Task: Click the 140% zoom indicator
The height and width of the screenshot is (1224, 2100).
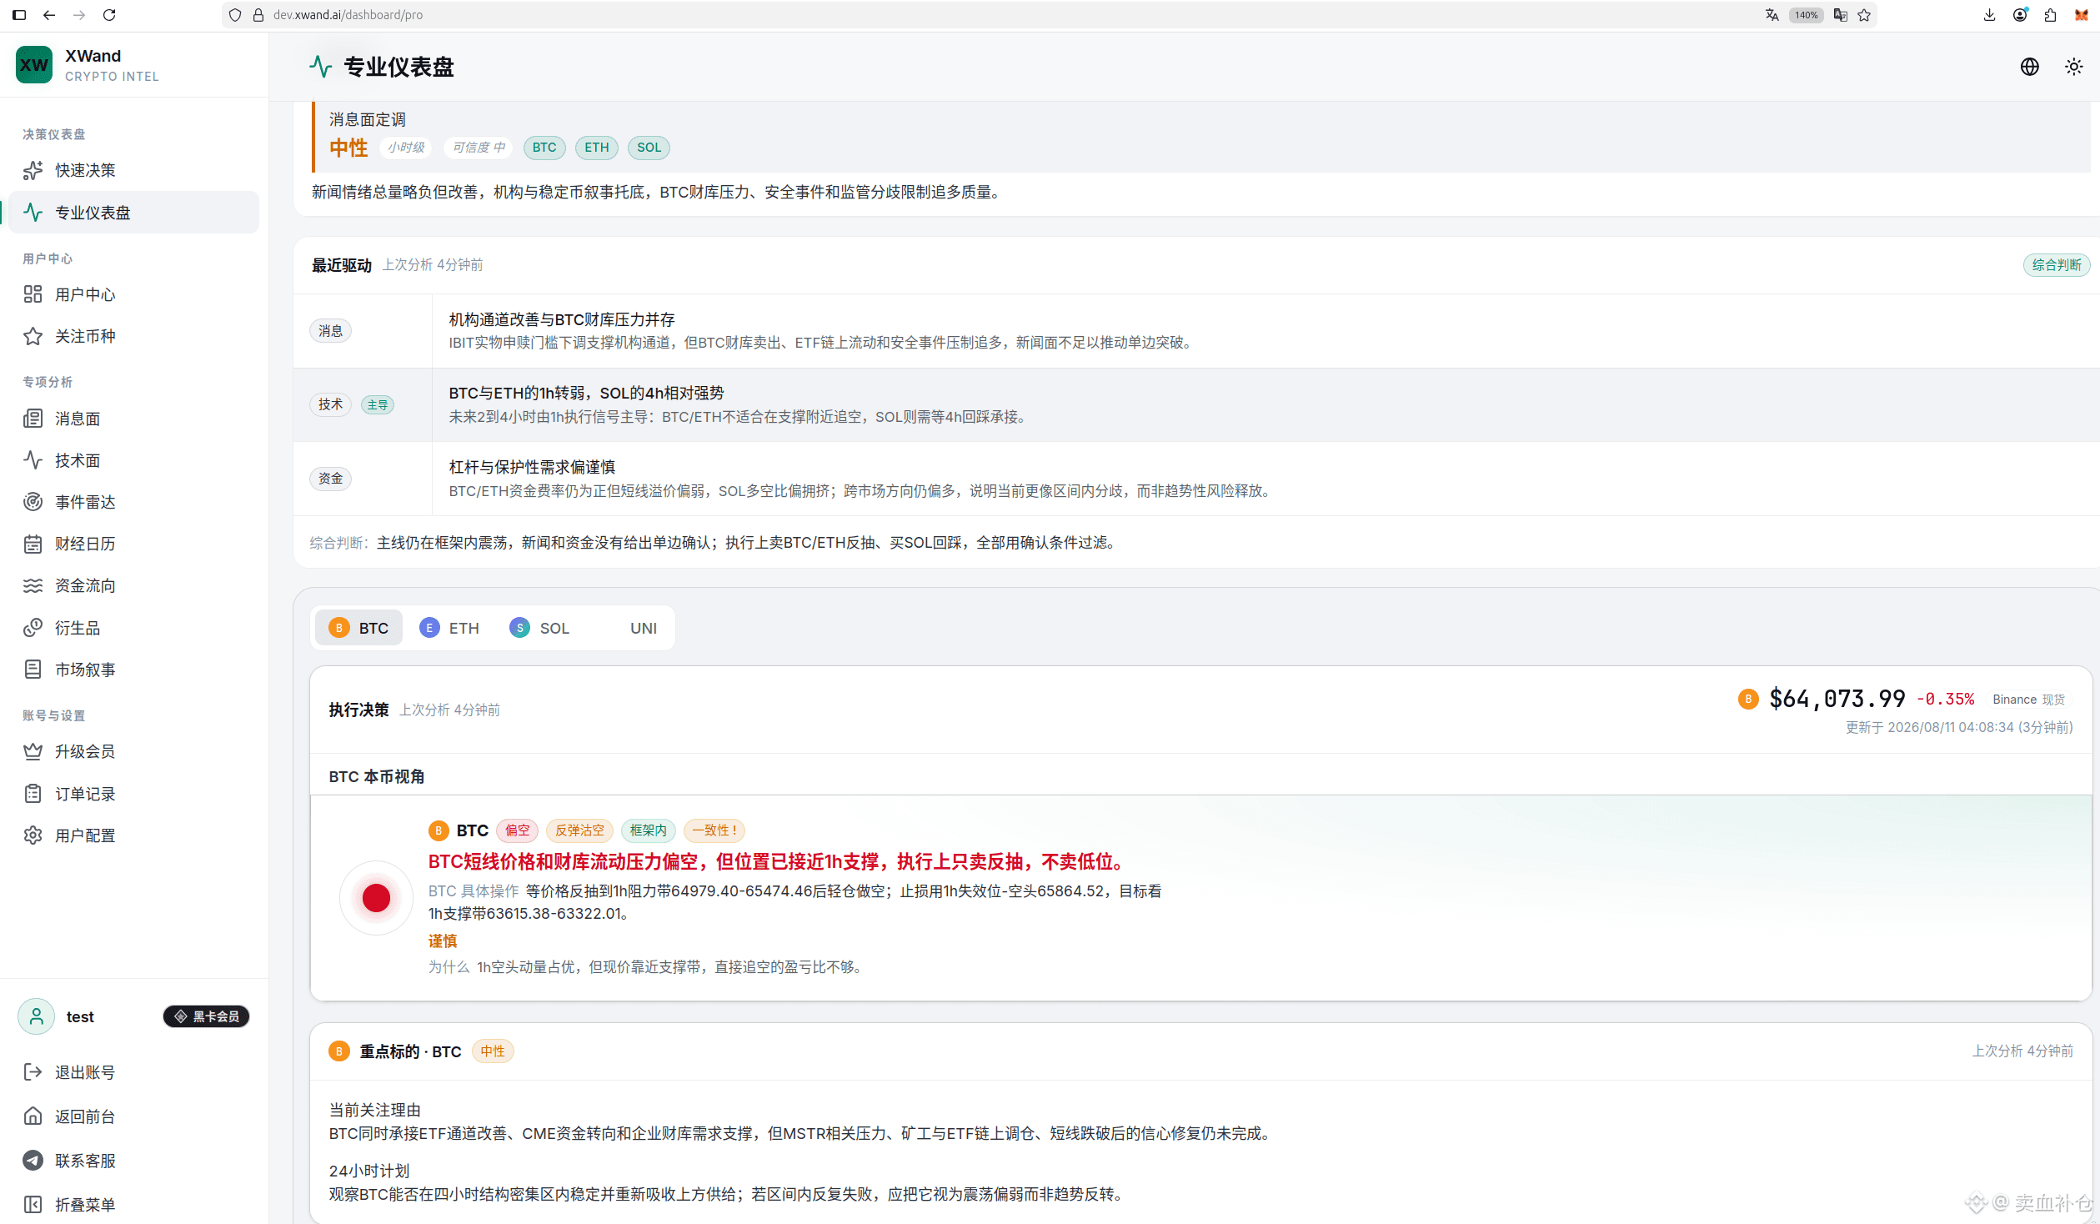Action: (x=1806, y=15)
